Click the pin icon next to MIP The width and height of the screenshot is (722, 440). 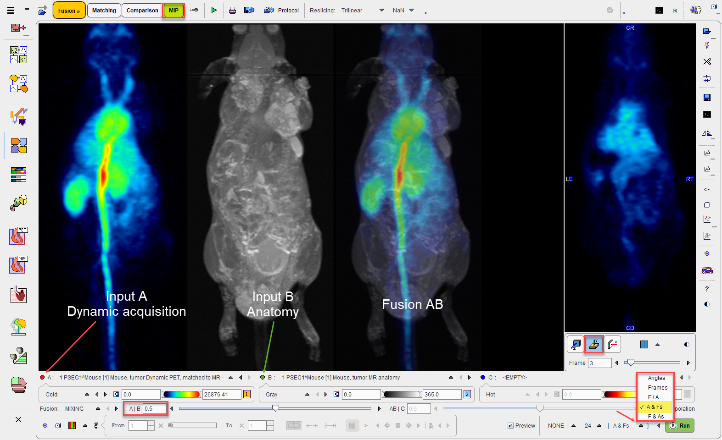194,10
